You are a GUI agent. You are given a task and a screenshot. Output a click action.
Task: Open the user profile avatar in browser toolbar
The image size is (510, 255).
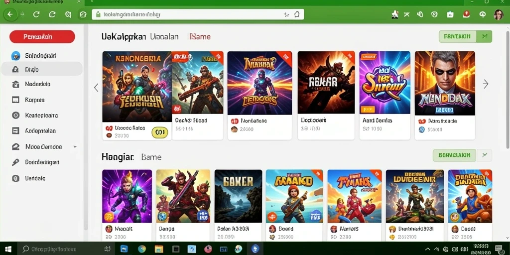point(498,14)
